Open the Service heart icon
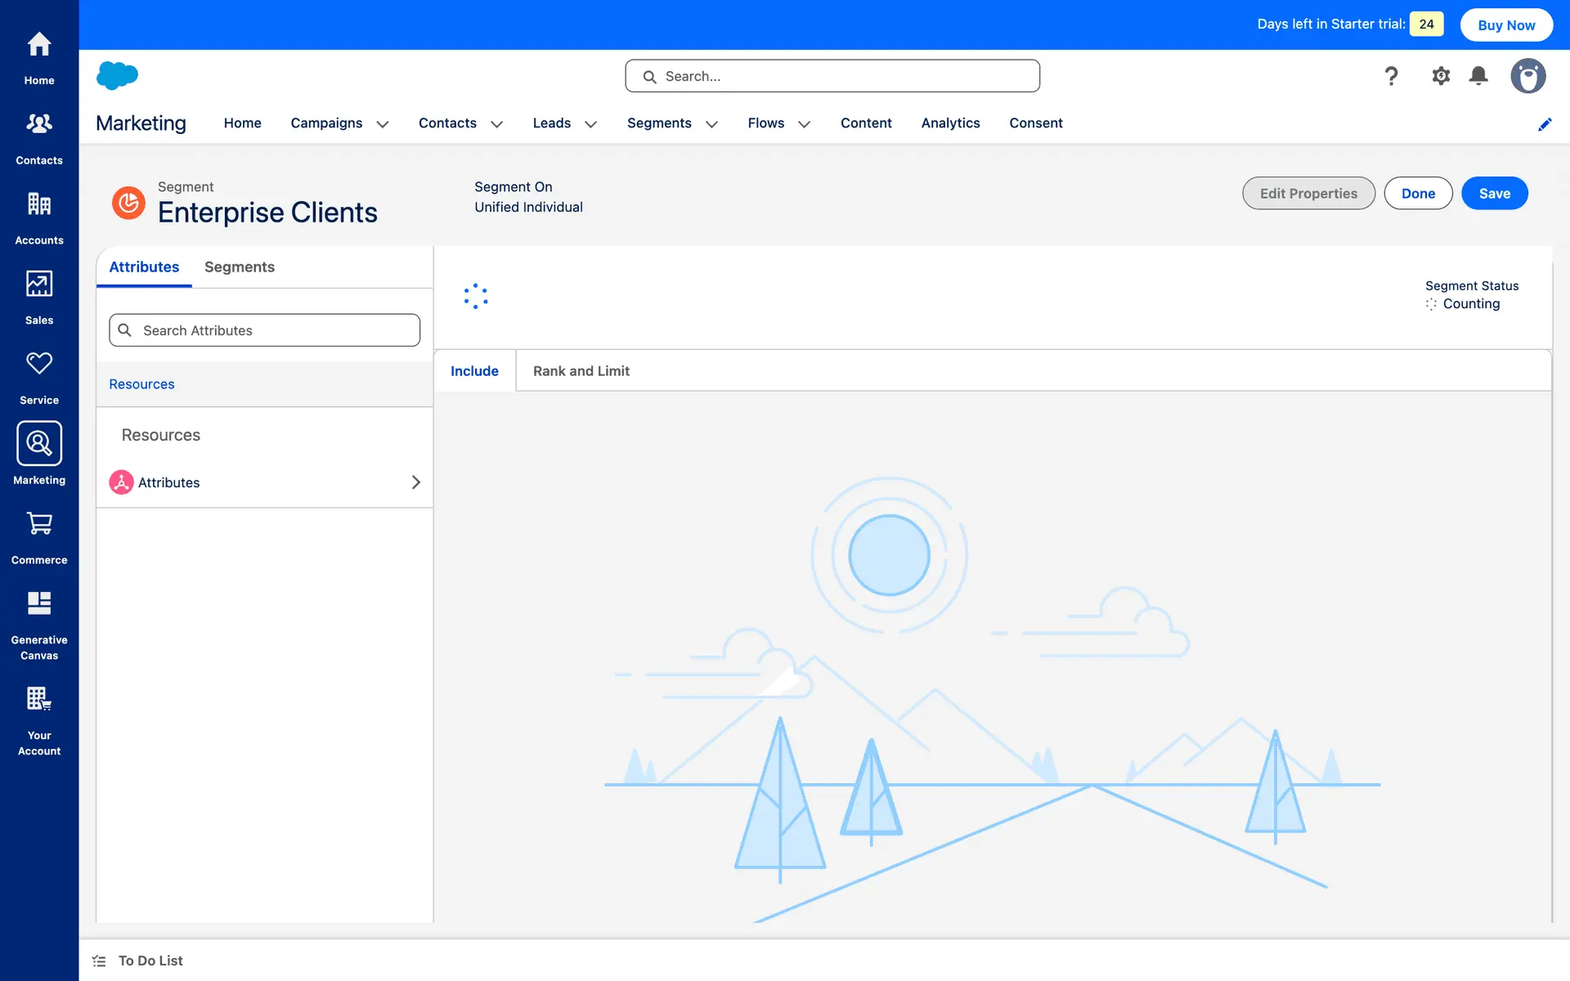This screenshot has width=1570, height=981. [x=39, y=364]
